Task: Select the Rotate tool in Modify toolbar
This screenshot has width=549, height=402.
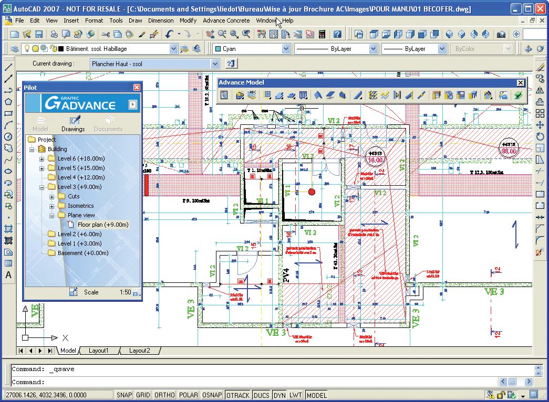Action: [x=540, y=136]
